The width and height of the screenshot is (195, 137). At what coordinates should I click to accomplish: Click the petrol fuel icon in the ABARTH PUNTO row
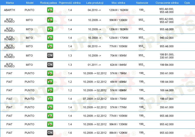click(x=50, y=10)
